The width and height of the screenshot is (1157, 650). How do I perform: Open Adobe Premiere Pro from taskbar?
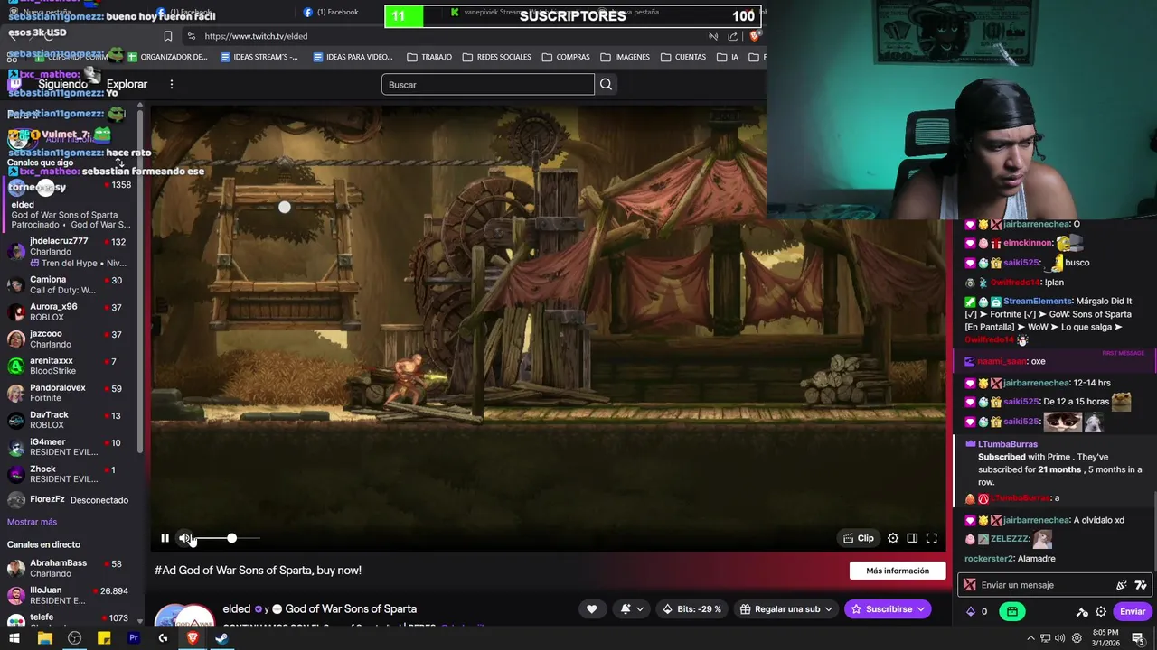point(134,638)
